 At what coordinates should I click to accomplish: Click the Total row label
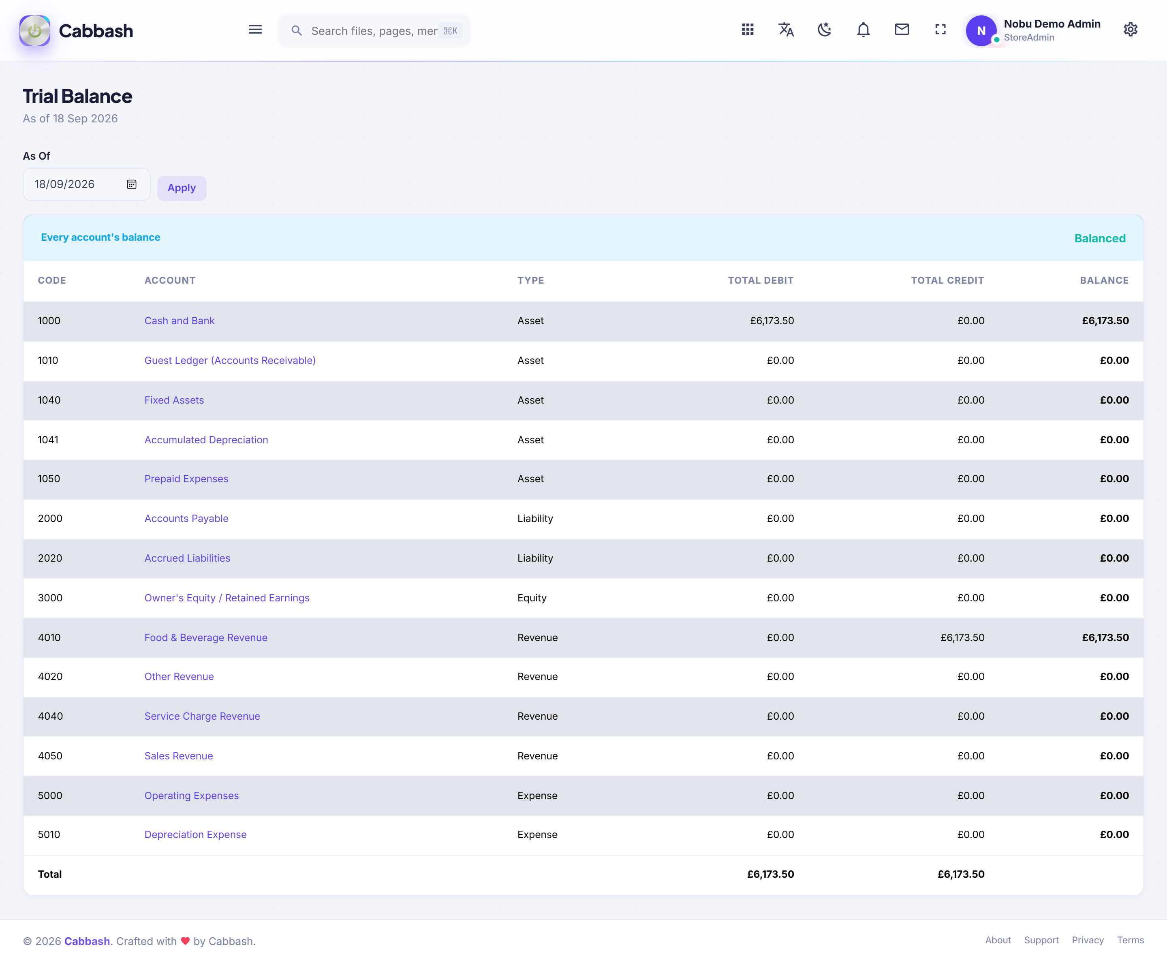[x=49, y=874]
